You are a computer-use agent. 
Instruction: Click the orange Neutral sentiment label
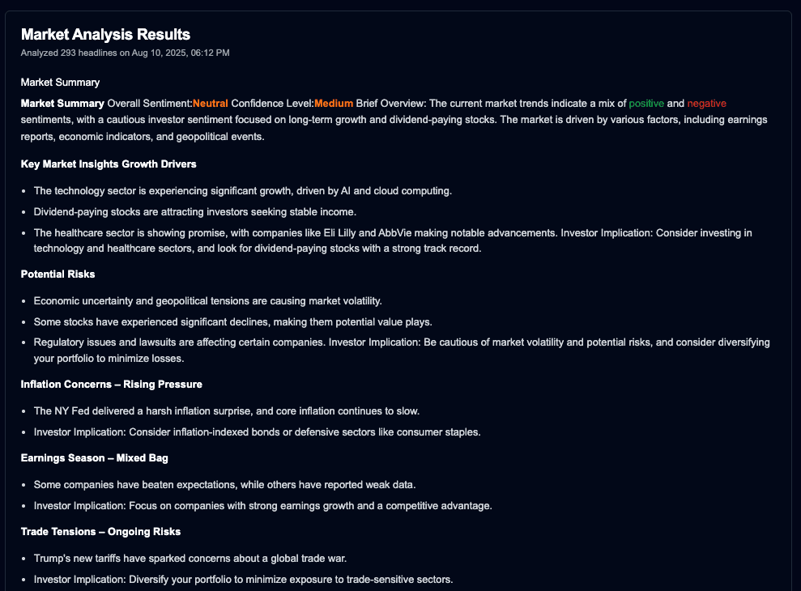(x=211, y=103)
